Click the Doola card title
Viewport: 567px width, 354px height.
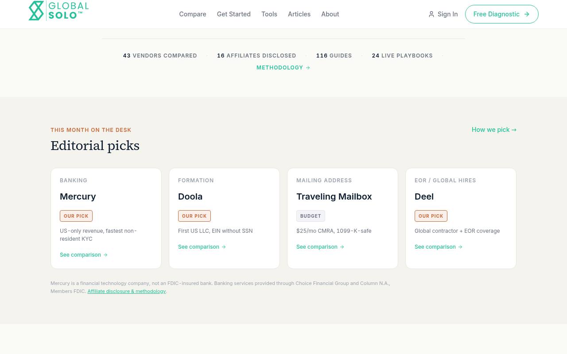190,196
